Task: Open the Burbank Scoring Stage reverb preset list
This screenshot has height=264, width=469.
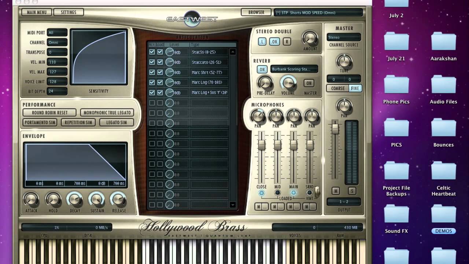Action: click(x=294, y=69)
